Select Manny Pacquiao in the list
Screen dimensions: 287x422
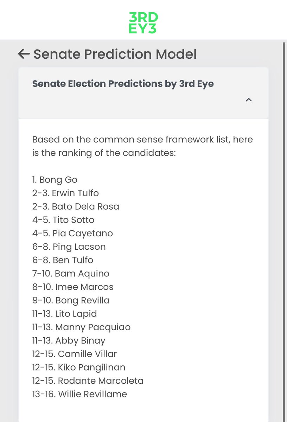tap(81, 327)
